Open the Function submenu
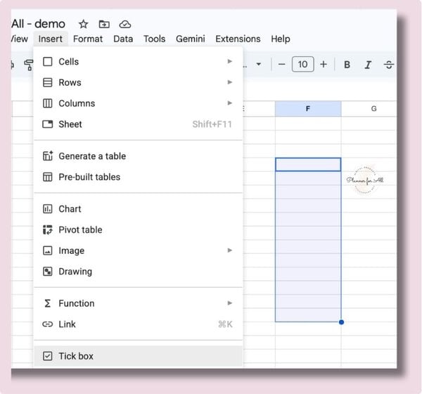422x394 pixels. tap(138, 303)
